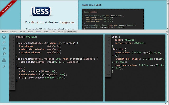
Task: Click 'saturate(@base, 5%)' on line 12
Action: tap(42, 71)
